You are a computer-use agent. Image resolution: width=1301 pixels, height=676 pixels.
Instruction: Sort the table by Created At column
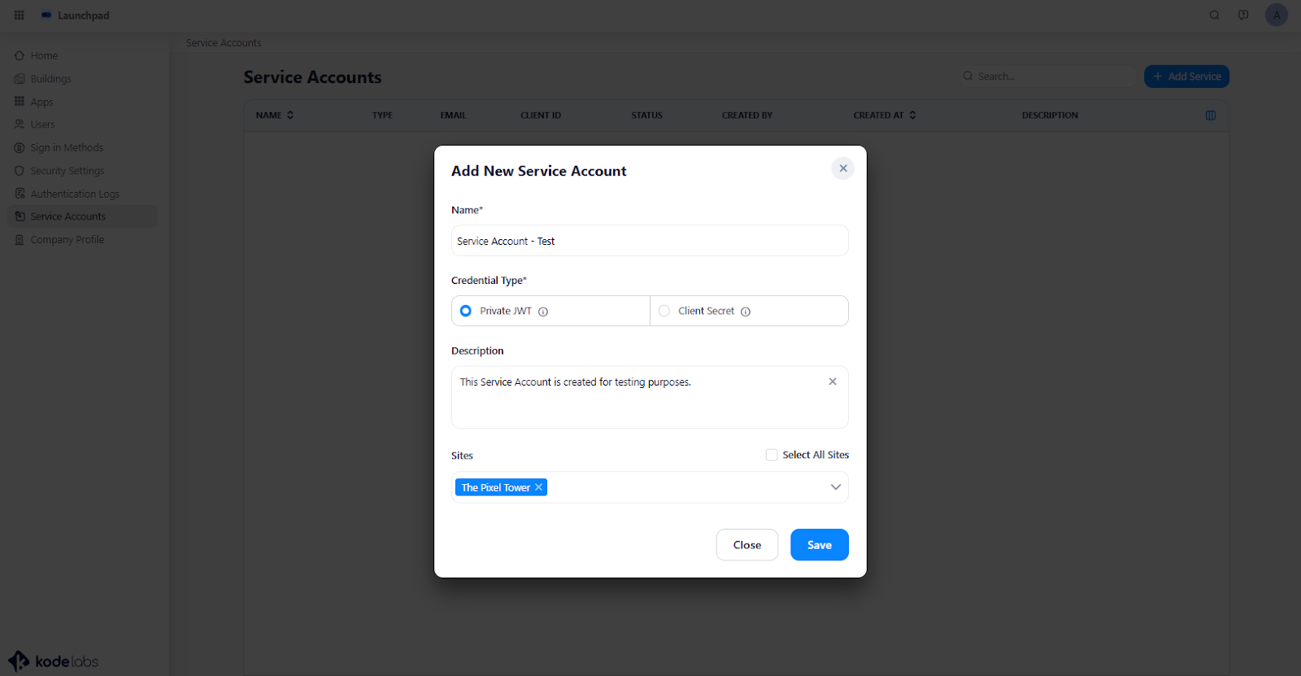point(912,116)
